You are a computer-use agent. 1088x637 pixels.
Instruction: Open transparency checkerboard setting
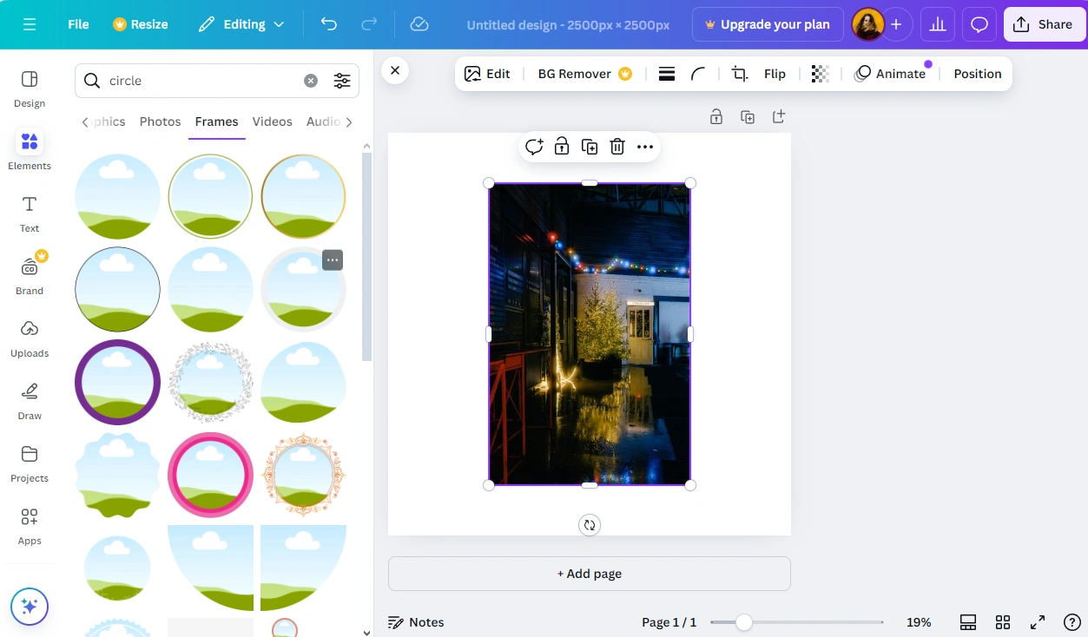[820, 74]
